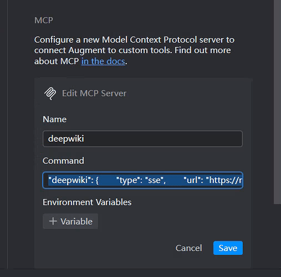Image resolution: width=281 pixels, height=277 pixels.
Task: Click the plus icon on Variable button
Action: tap(53, 221)
